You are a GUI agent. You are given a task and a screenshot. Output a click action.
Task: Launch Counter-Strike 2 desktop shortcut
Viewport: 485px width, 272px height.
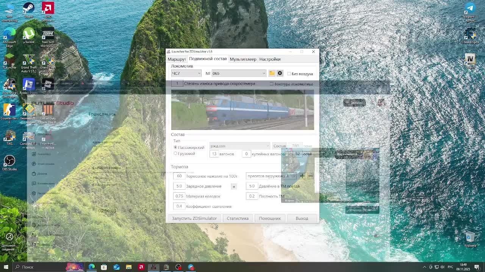coord(9,113)
